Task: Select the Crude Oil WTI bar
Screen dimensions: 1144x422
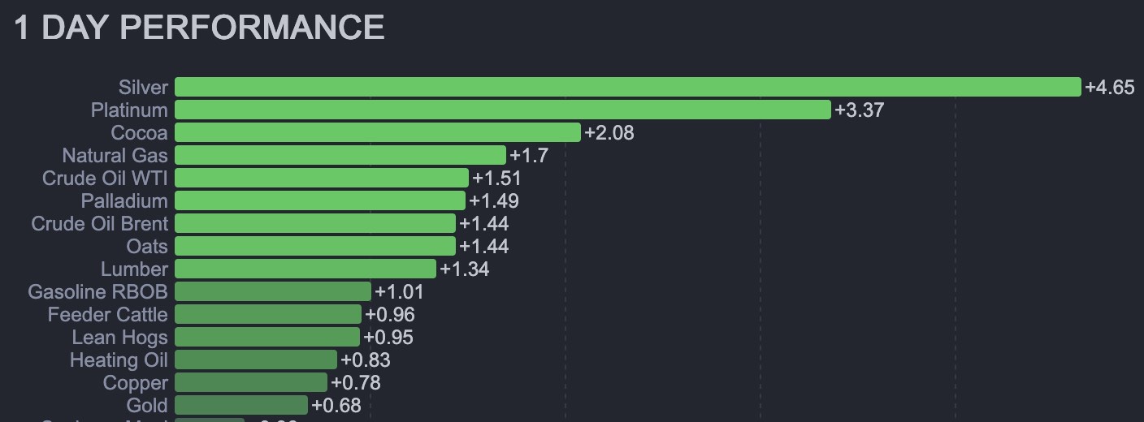Action: pyautogui.click(x=321, y=178)
